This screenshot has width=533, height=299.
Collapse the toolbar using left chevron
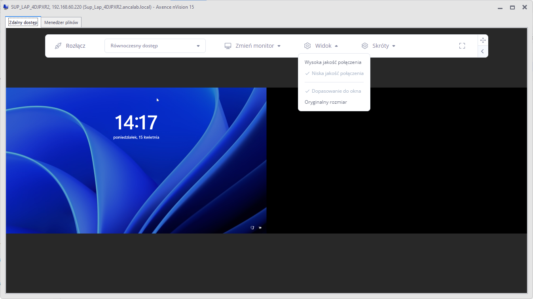point(482,51)
